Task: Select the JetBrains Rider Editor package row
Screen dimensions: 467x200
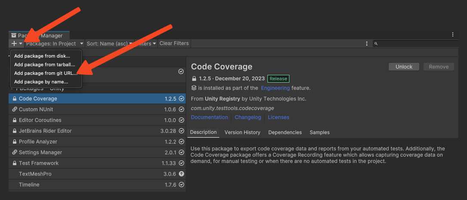Action: [97, 131]
